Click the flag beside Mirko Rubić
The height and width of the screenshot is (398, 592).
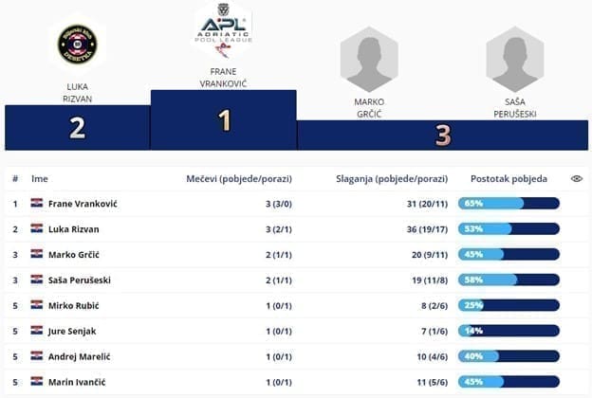pyautogui.click(x=37, y=304)
